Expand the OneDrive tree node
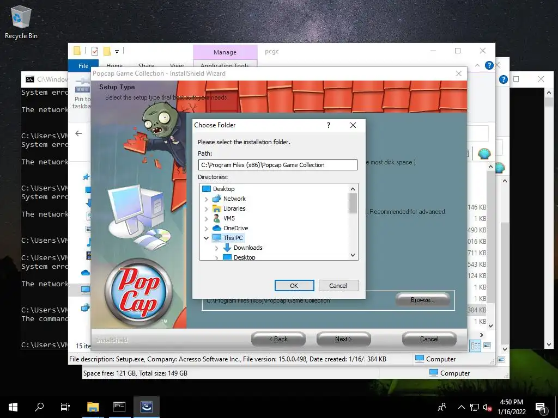 (x=207, y=229)
